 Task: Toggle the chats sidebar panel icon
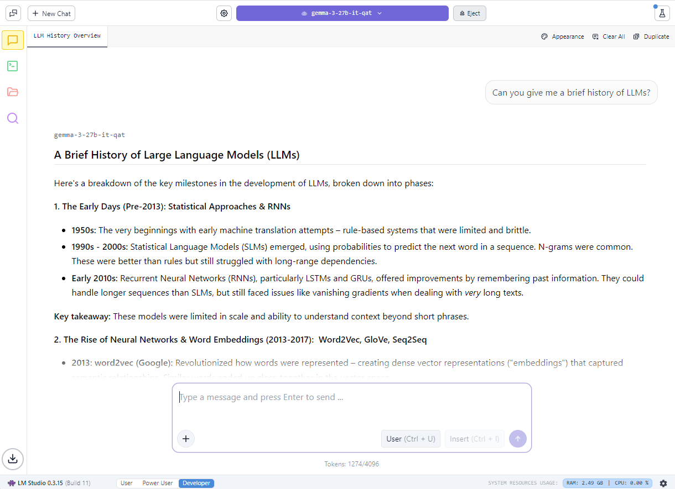click(x=13, y=13)
